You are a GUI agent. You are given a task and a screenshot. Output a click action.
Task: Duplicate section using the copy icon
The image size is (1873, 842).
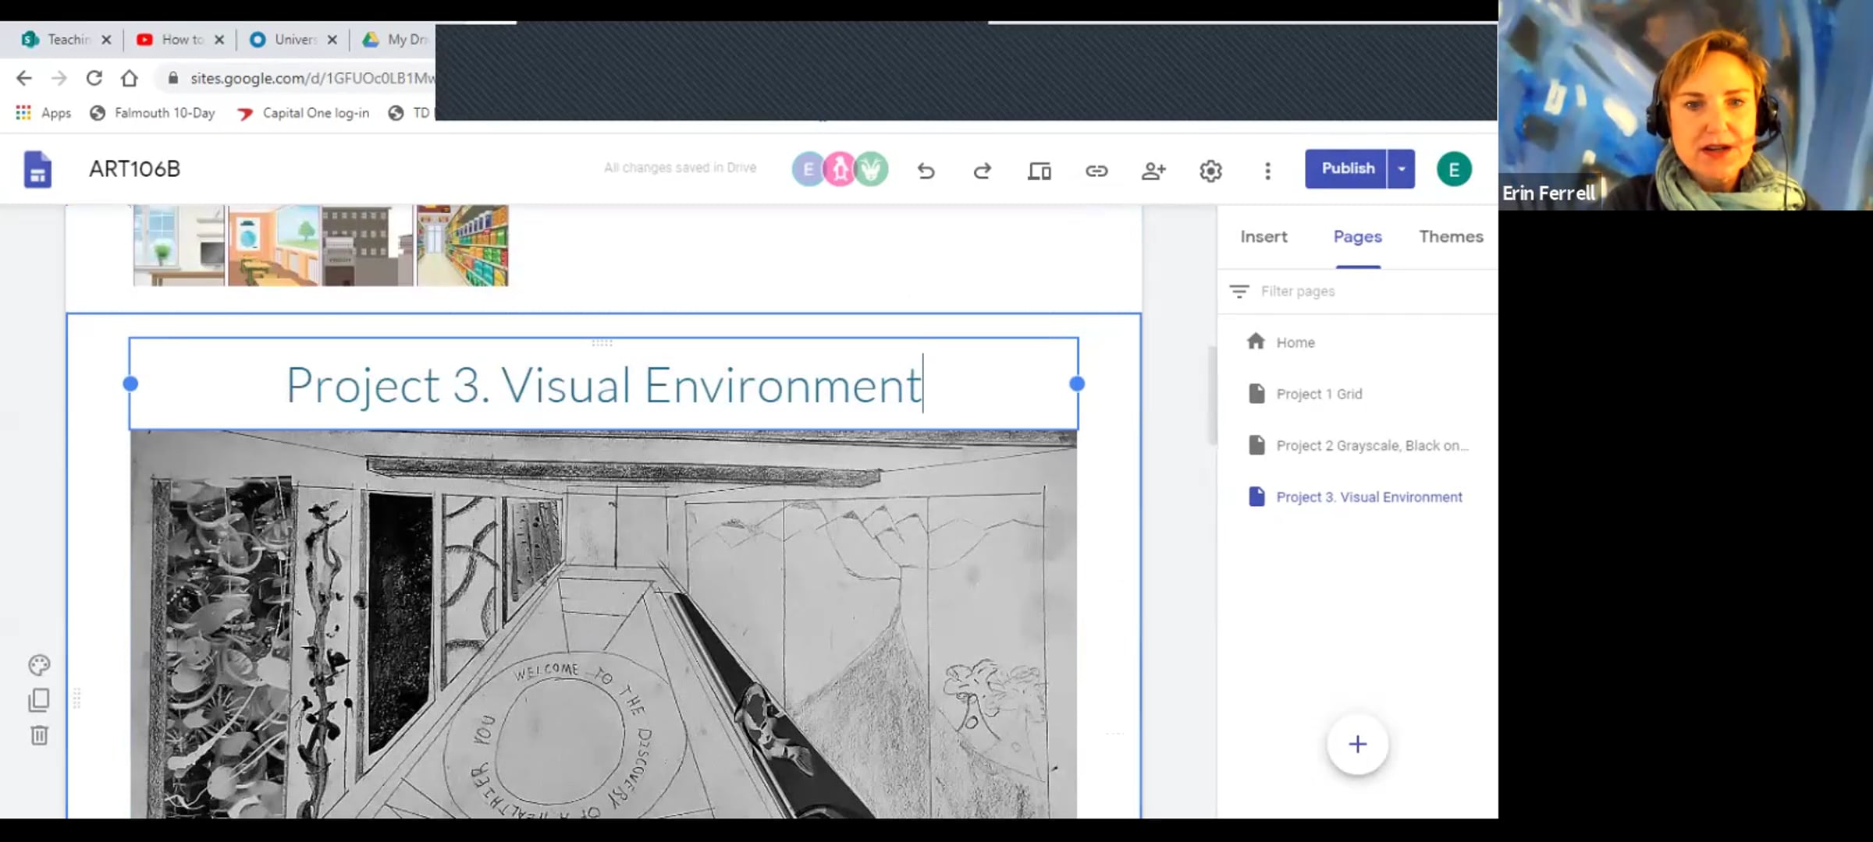(x=39, y=700)
